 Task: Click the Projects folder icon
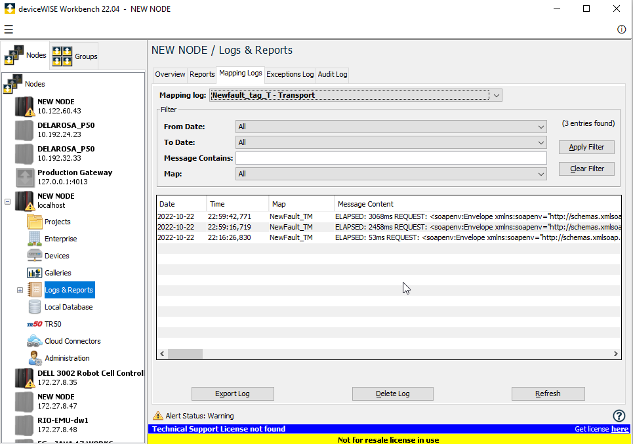coord(35,222)
